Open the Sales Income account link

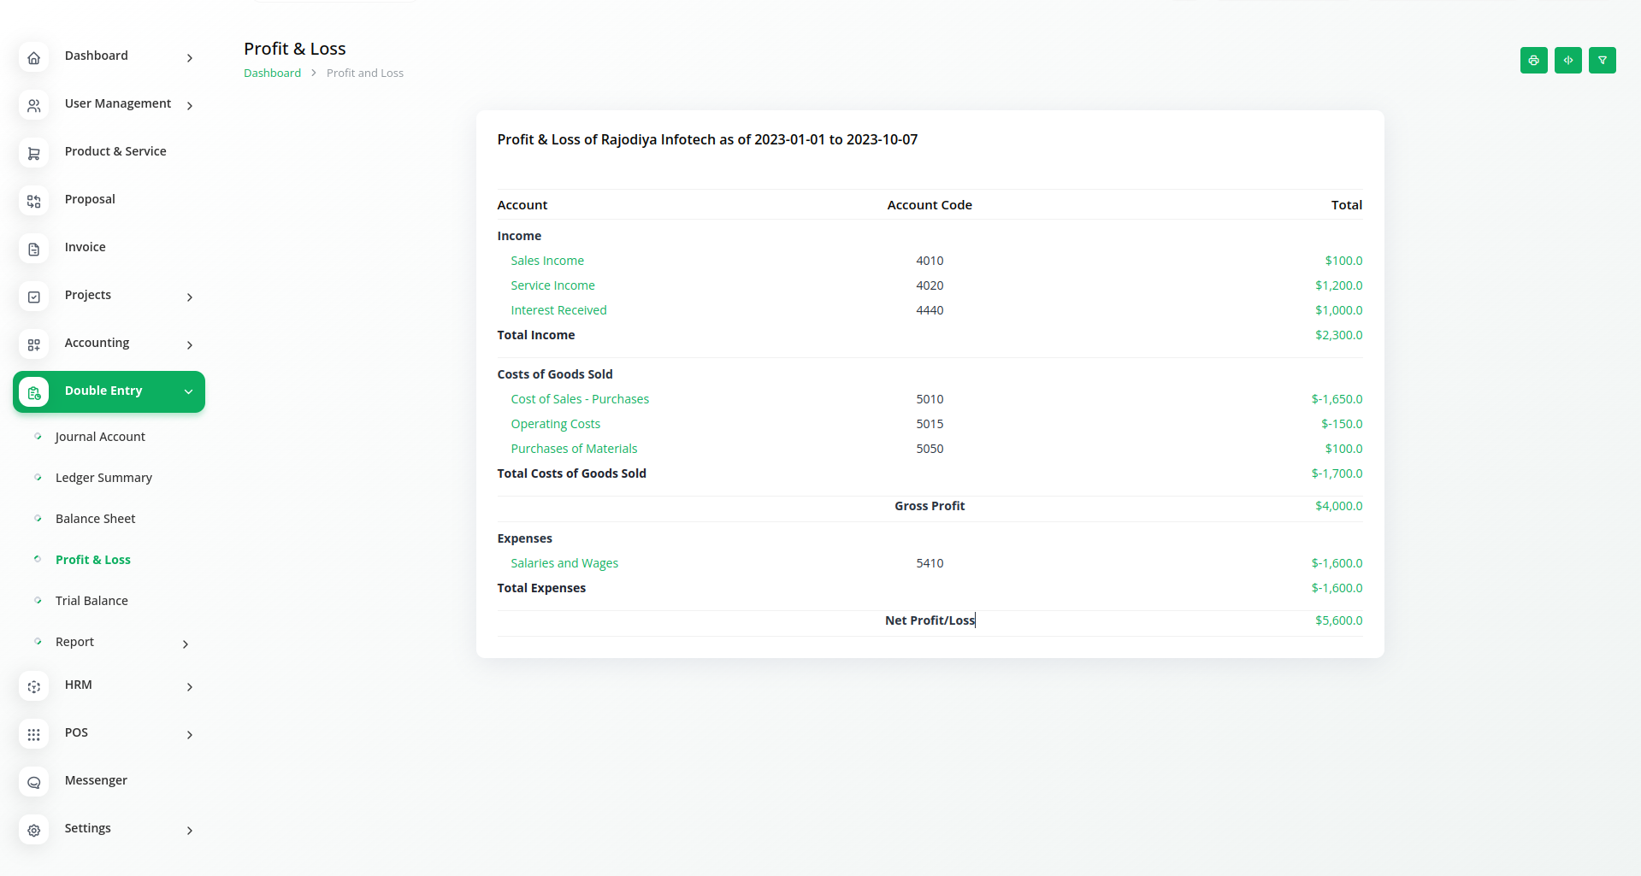547,261
